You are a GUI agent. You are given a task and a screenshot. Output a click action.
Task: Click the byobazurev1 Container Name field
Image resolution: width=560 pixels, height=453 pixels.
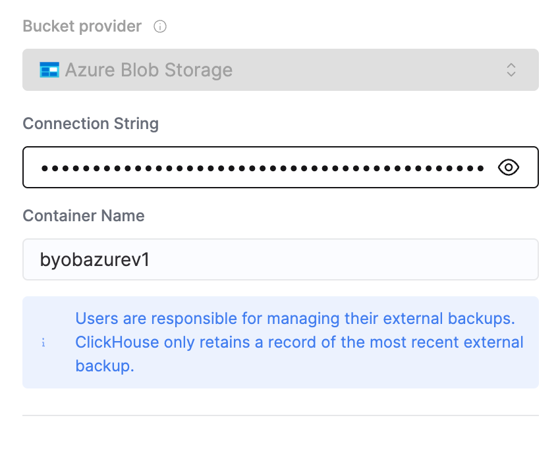coord(281,259)
